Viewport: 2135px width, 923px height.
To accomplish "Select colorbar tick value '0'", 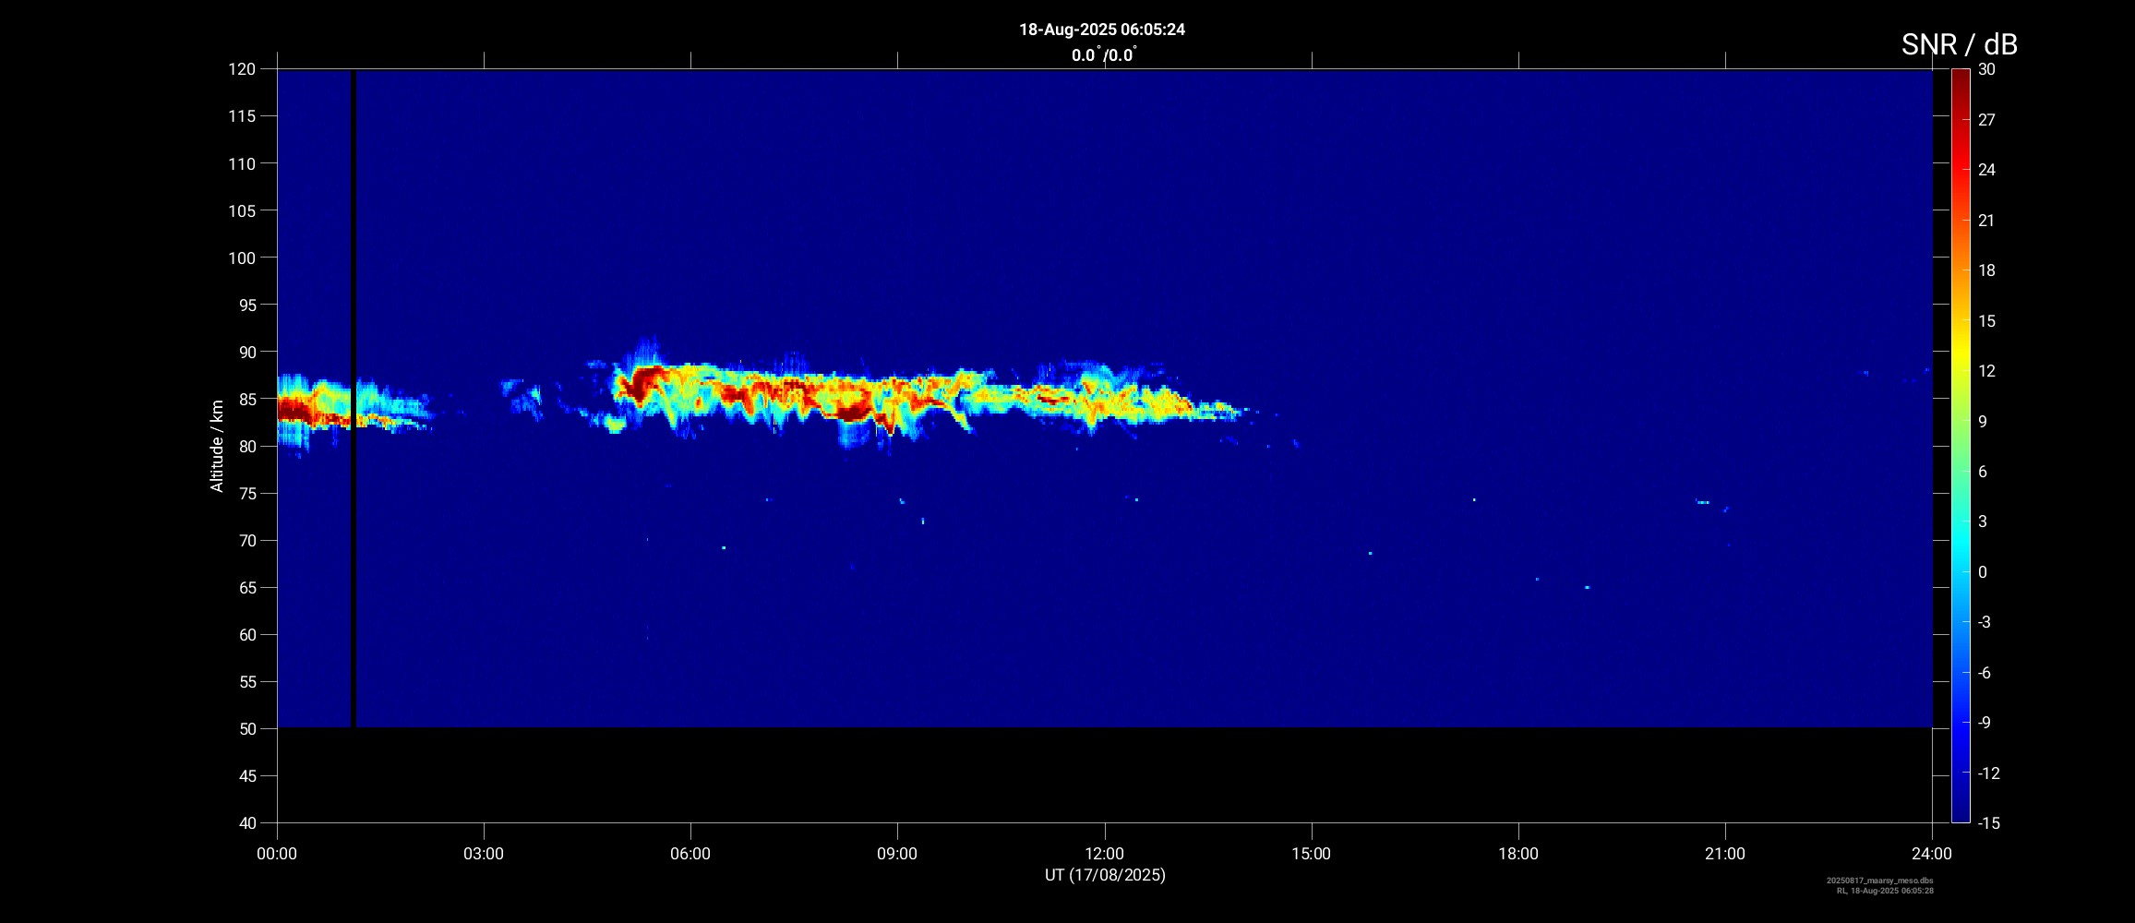I will coord(1983,572).
